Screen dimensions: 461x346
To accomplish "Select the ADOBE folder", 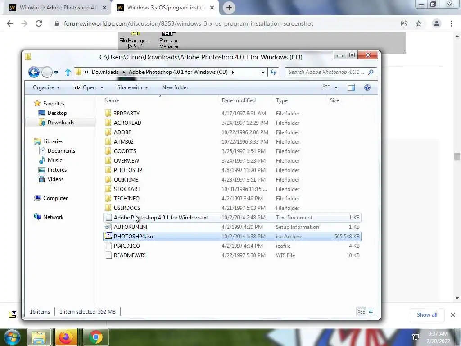I will pyautogui.click(x=122, y=132).
